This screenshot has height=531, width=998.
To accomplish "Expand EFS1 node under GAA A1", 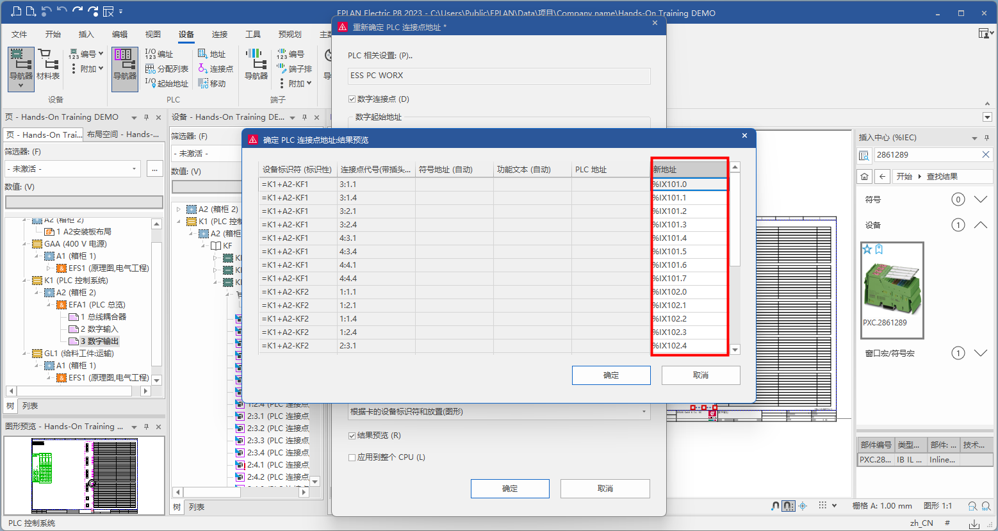I will click(x=49, y=268).
